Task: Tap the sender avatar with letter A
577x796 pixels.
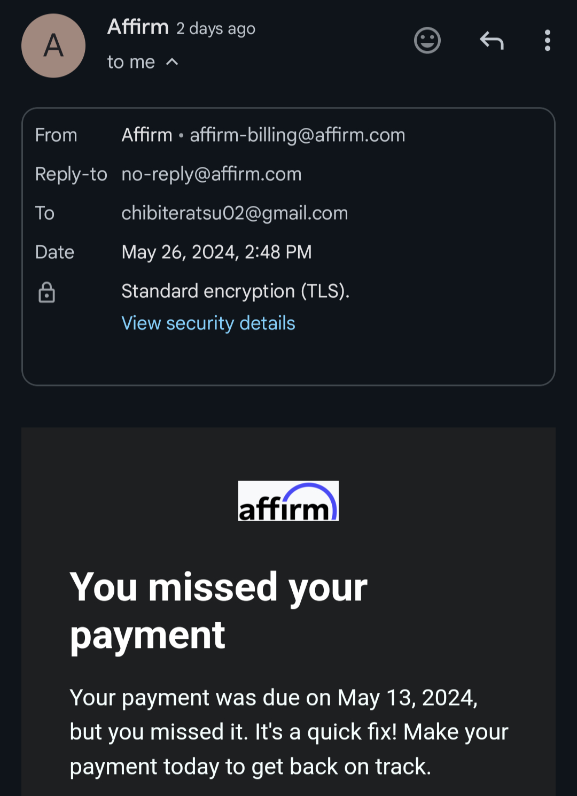Action: (x=53, y=46)
